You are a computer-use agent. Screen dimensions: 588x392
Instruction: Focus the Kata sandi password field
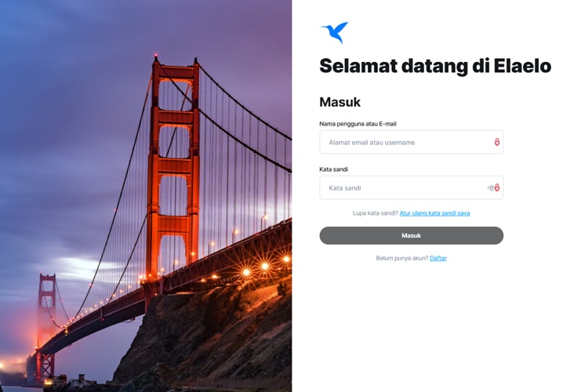click(x=412, y=187)
